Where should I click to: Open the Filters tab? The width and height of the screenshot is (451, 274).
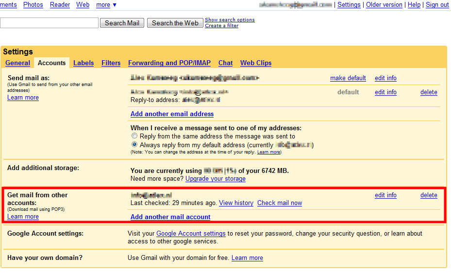(111, 63)
